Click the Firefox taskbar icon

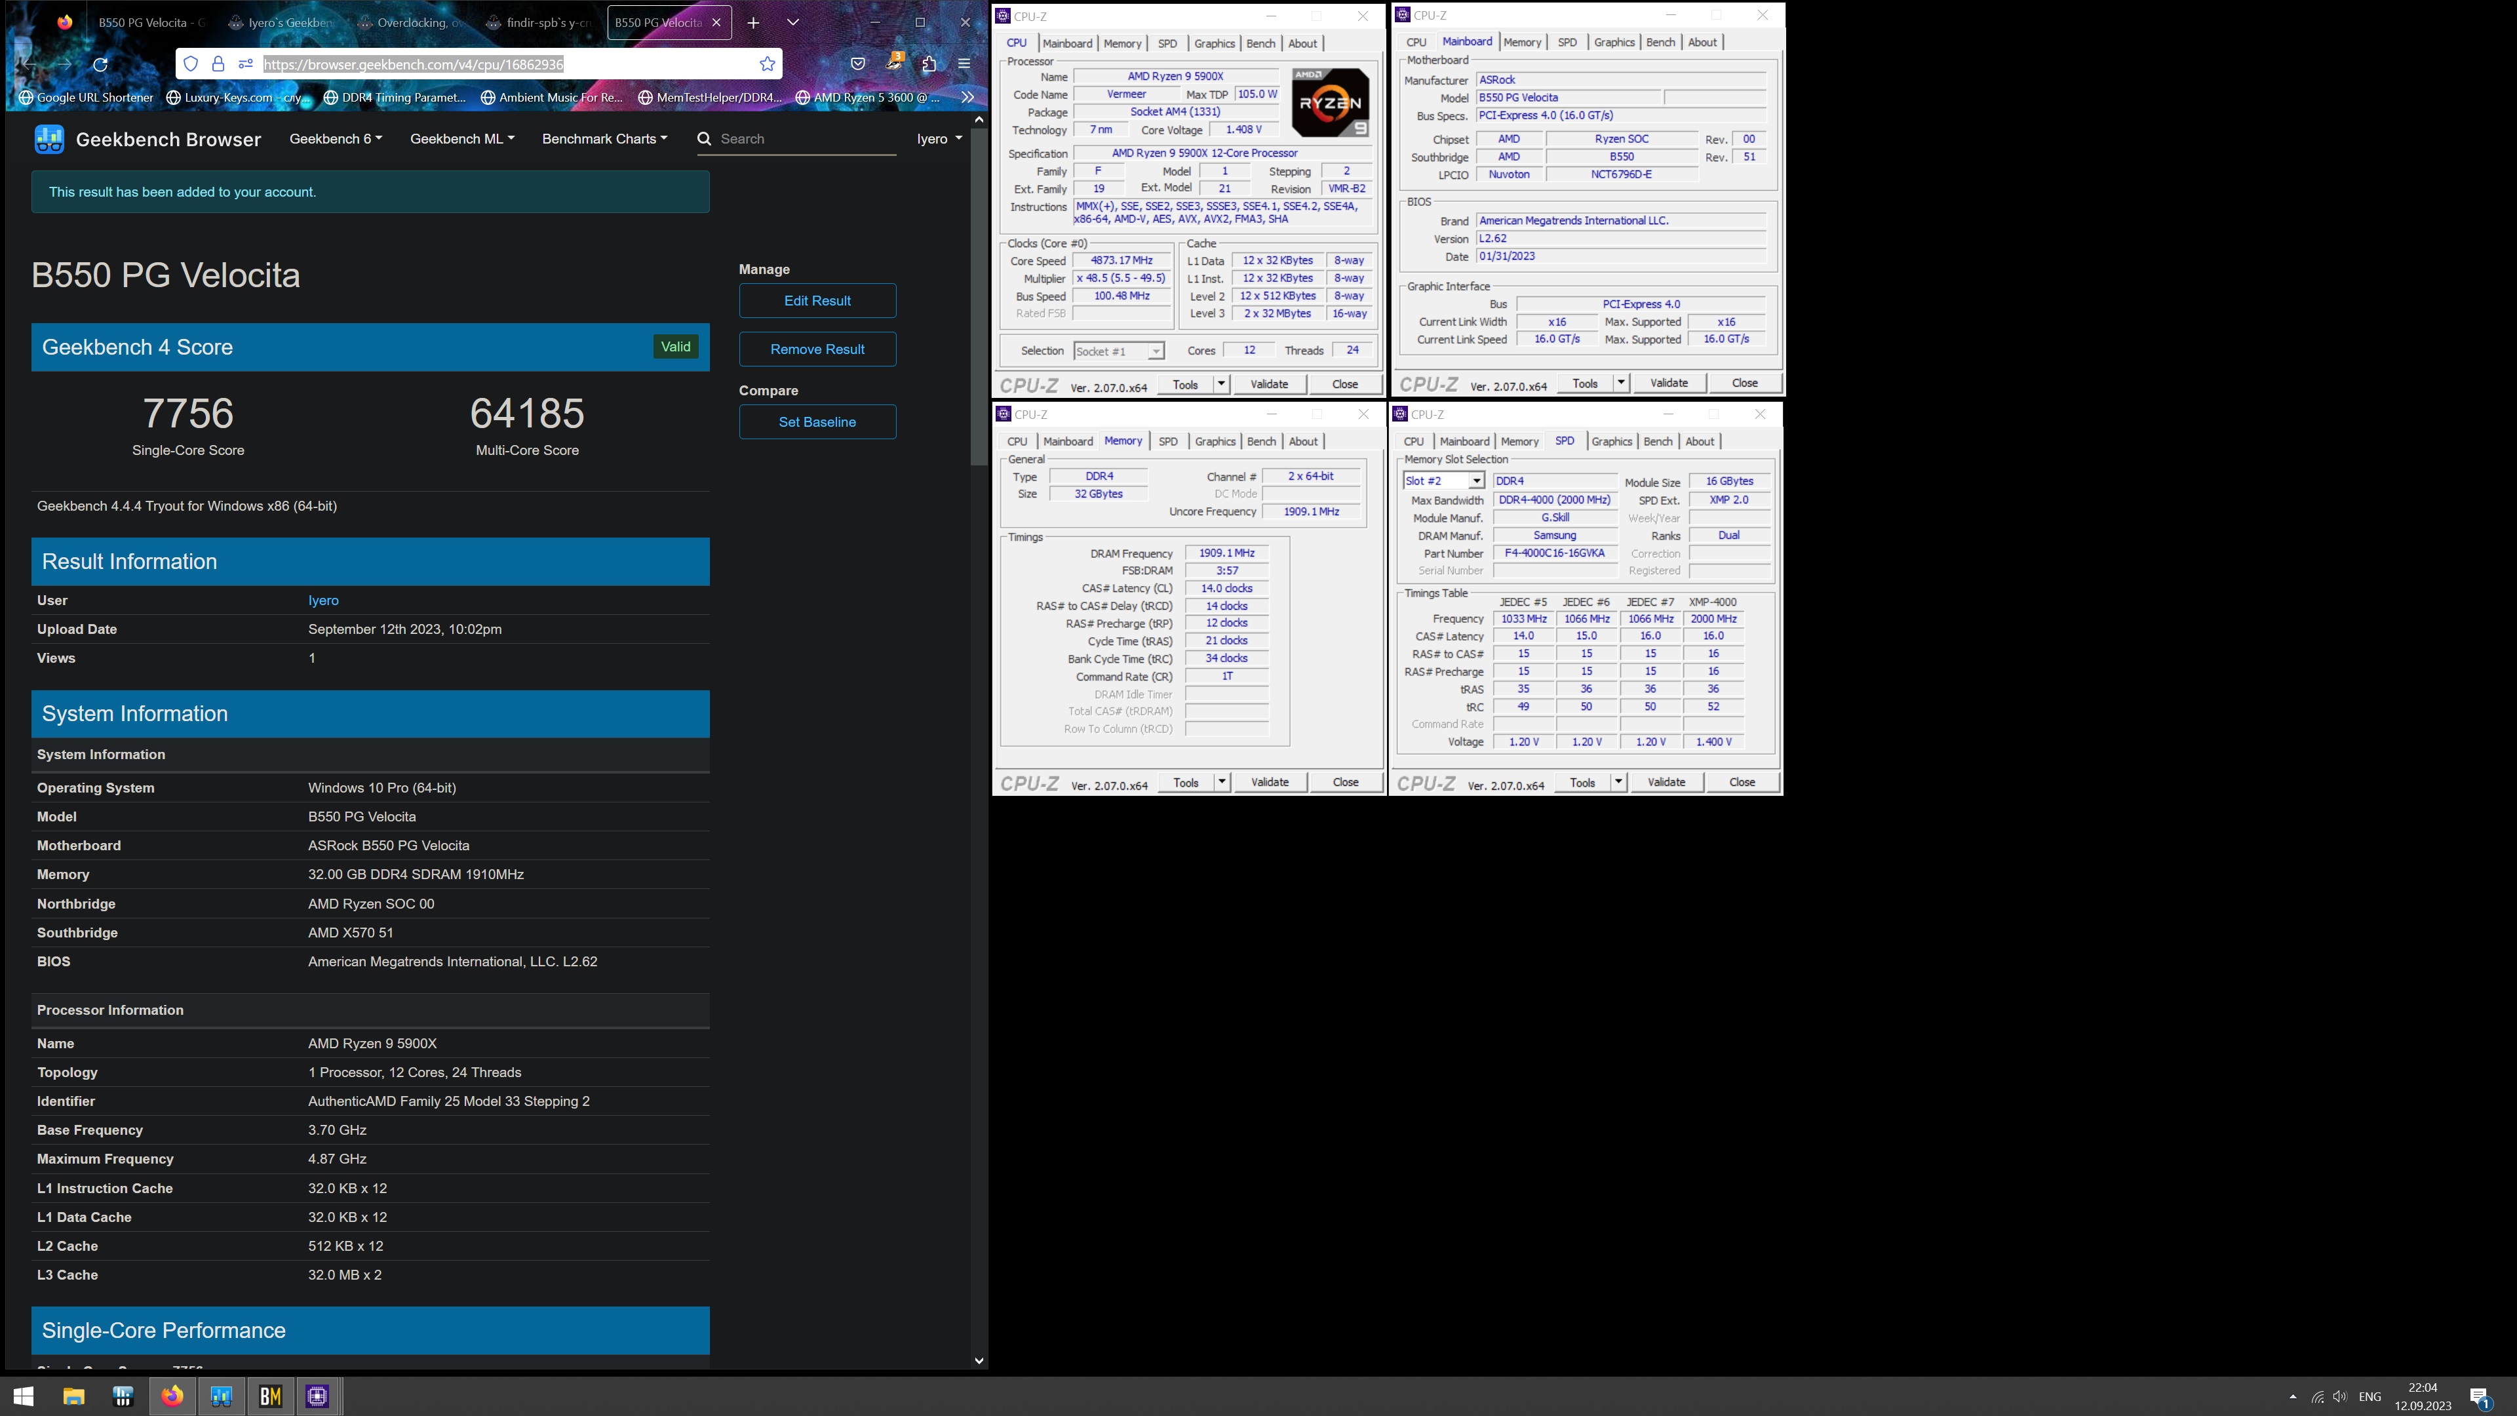pyautogui.click(x=172, y=1396)
